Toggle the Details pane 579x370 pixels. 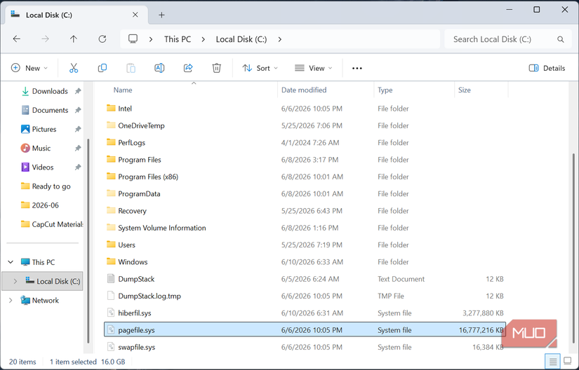tap(547, 68)
